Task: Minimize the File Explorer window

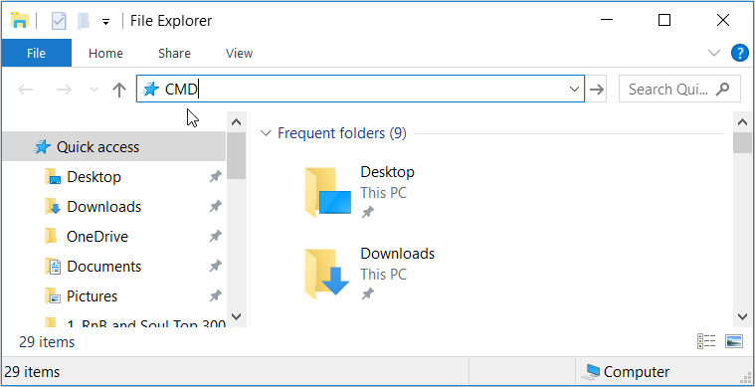Action: 607,20
